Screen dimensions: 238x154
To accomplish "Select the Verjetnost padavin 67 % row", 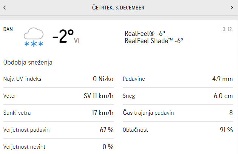I will tap(59, 130).
